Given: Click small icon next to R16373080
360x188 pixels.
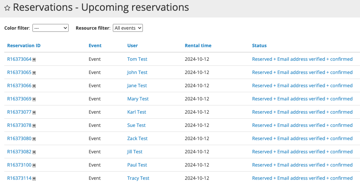Looking at the screenshot, I should pyautogui.click(x=34, y=139).
